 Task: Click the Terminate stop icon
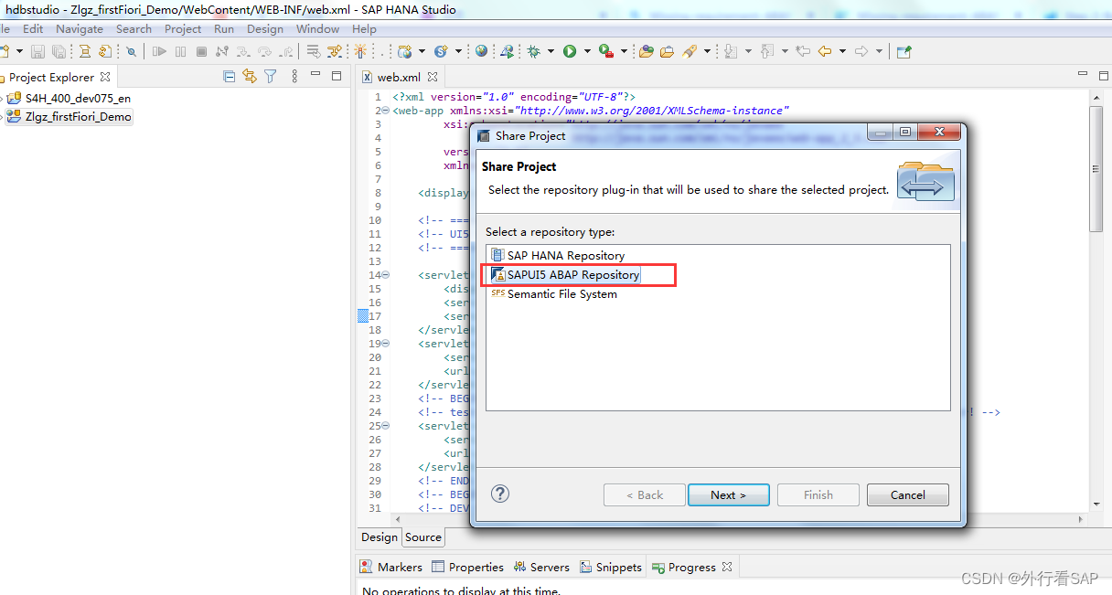point(201,52)
